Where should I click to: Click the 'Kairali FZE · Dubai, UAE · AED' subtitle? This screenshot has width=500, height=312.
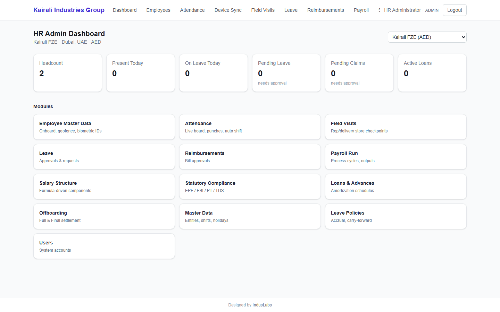67,42
